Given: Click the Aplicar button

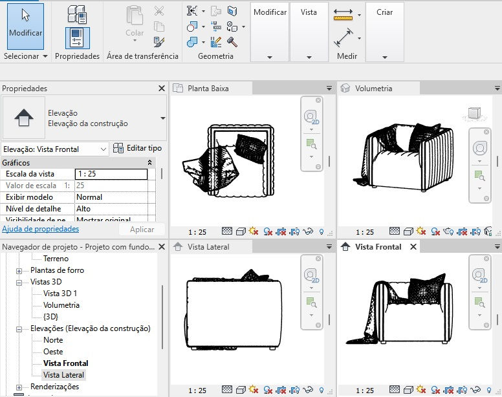Looking at the screenshot, I should pos(142,230).
